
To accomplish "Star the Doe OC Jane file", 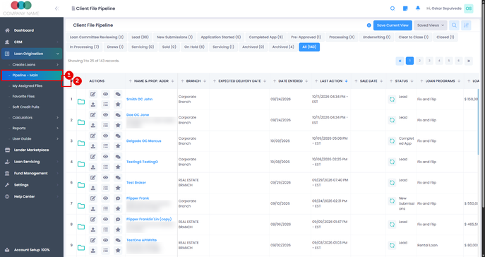I will [x=118, y=125].
